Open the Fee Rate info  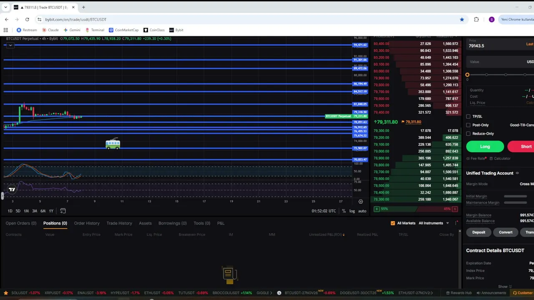click(x=476, y=158)
